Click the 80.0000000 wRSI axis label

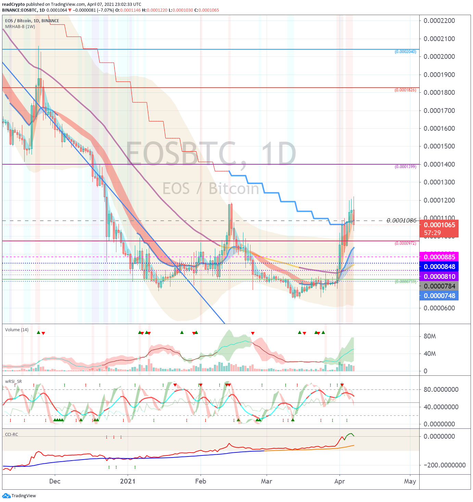tap(441, 389)
